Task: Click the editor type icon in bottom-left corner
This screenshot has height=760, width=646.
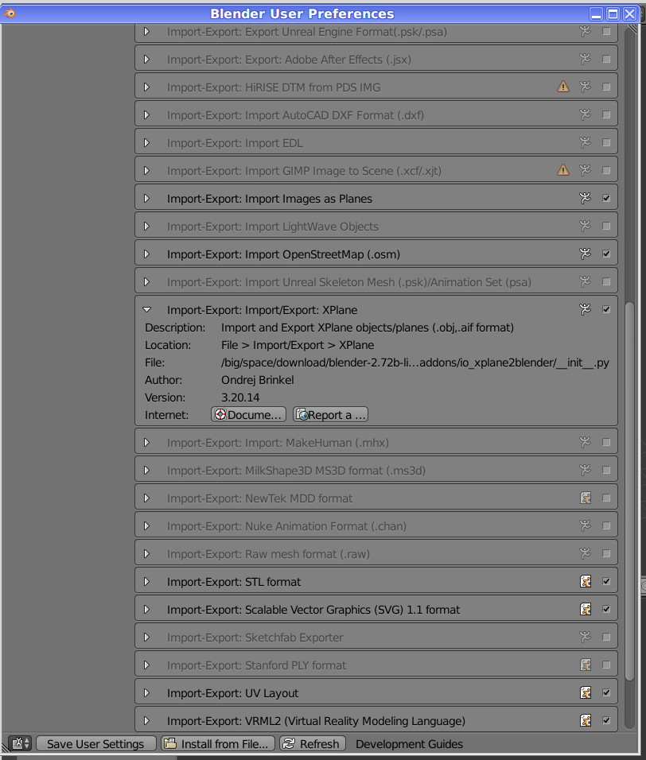Action: (x=20, y=744)
